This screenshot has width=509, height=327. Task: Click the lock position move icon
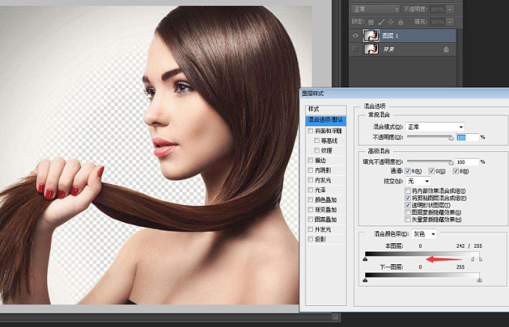pyautogui.click(x=391, y=21)
